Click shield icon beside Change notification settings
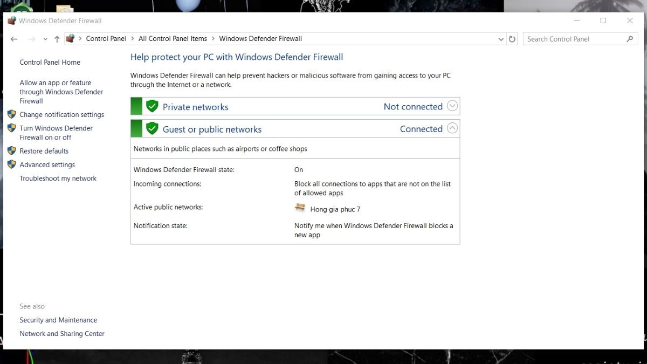This screenshot has height=364, width=647. pyautogui.click(x=11, y=114)
